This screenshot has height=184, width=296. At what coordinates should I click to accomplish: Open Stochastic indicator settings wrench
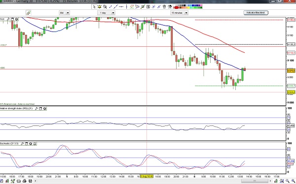(x=22, y=144)
